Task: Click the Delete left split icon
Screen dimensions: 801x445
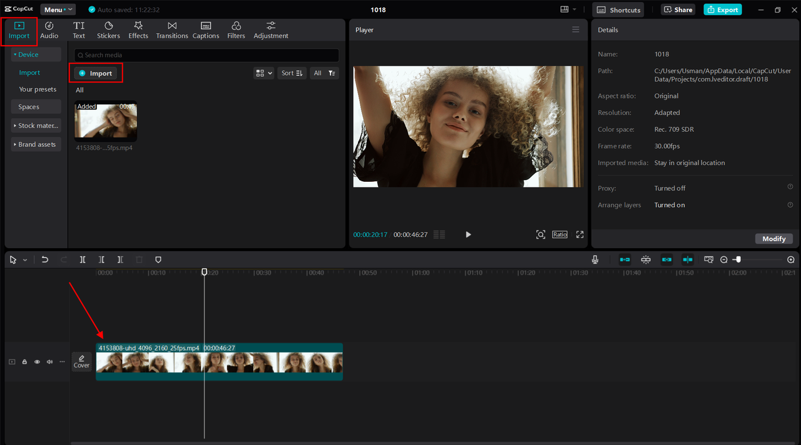Action: coord(101,259)
